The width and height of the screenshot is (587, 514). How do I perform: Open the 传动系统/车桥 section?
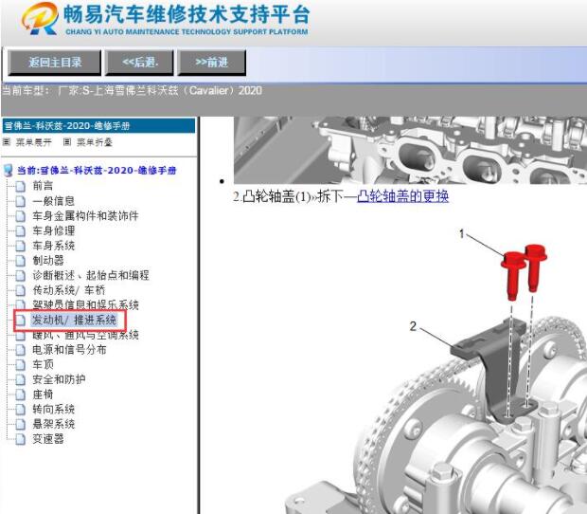tap(69, 290)
